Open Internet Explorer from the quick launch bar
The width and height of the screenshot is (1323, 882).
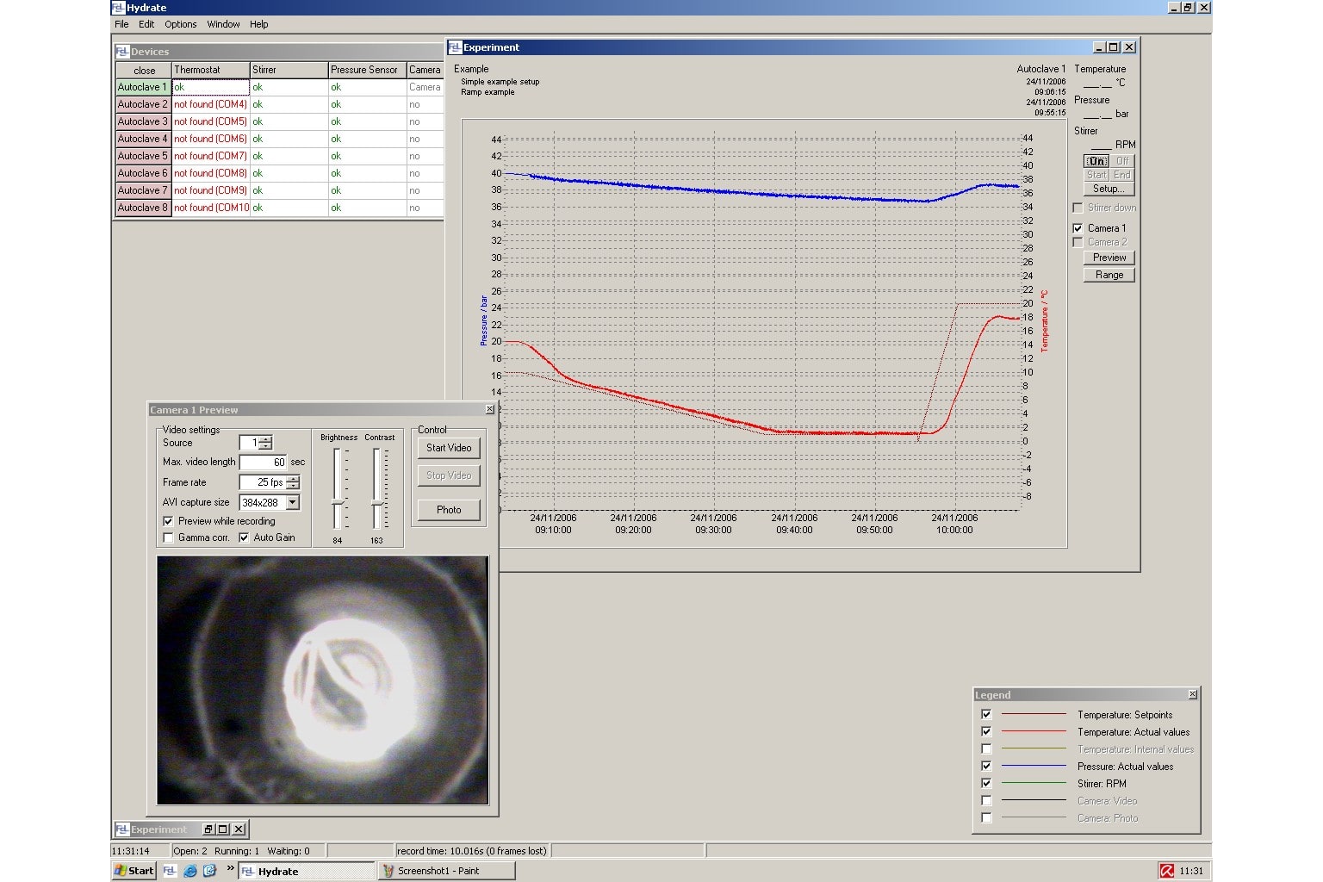click(190, 871)
